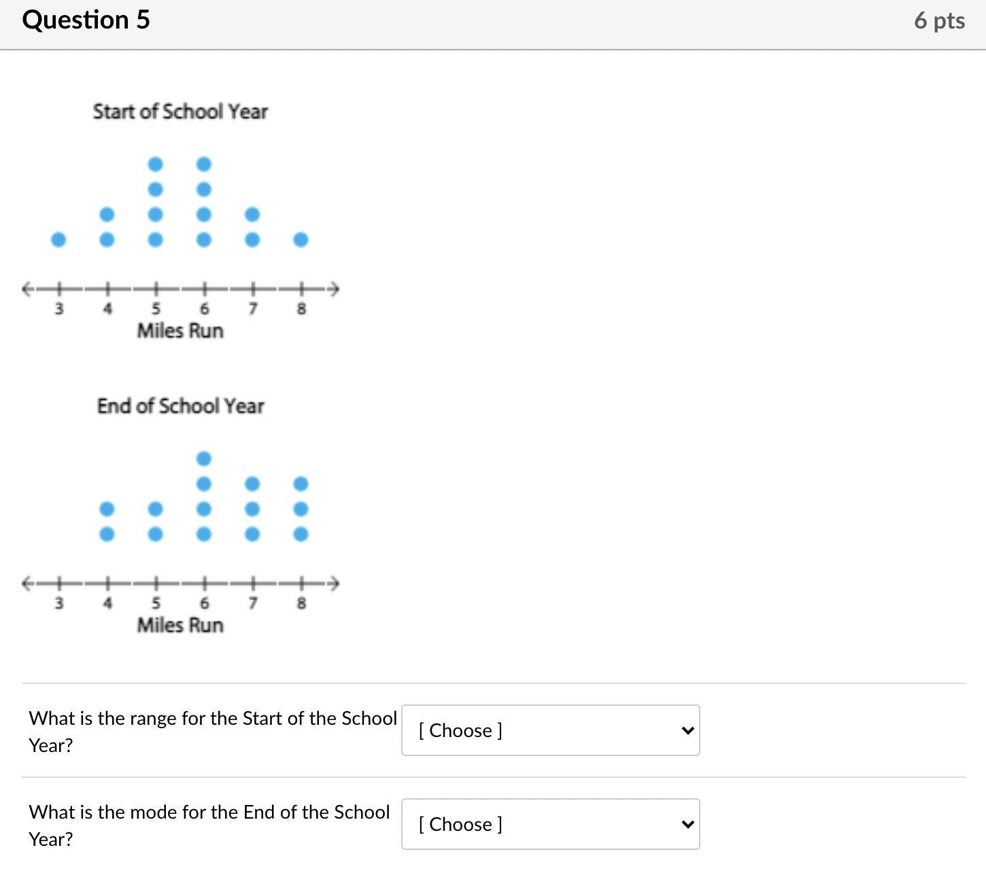986x888 pixels.
Task: Open the range dropdown for Start of School Year
Action: click(x=549, y=730)
